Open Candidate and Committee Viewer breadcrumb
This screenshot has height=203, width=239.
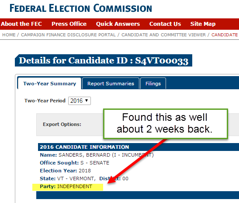click(x=163, y=35)
